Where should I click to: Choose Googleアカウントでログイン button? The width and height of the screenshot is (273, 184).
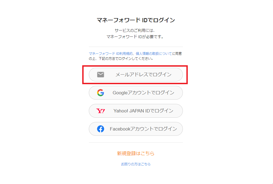coord(136,93)
